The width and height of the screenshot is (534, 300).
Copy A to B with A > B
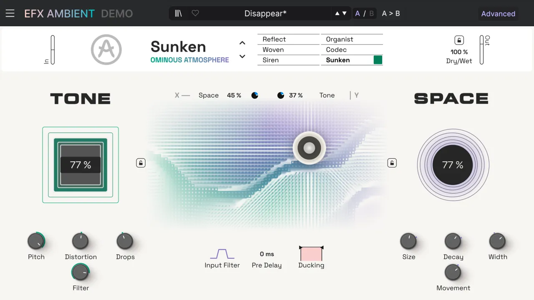(391, 13)
